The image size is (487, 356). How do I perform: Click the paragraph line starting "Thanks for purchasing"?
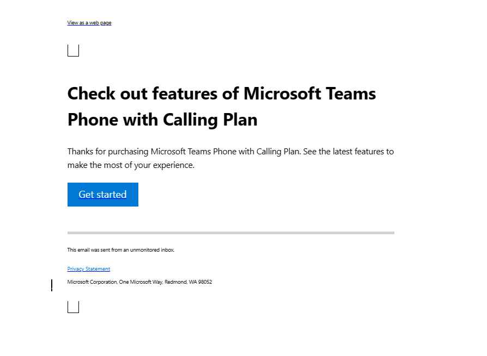[230, 152]
